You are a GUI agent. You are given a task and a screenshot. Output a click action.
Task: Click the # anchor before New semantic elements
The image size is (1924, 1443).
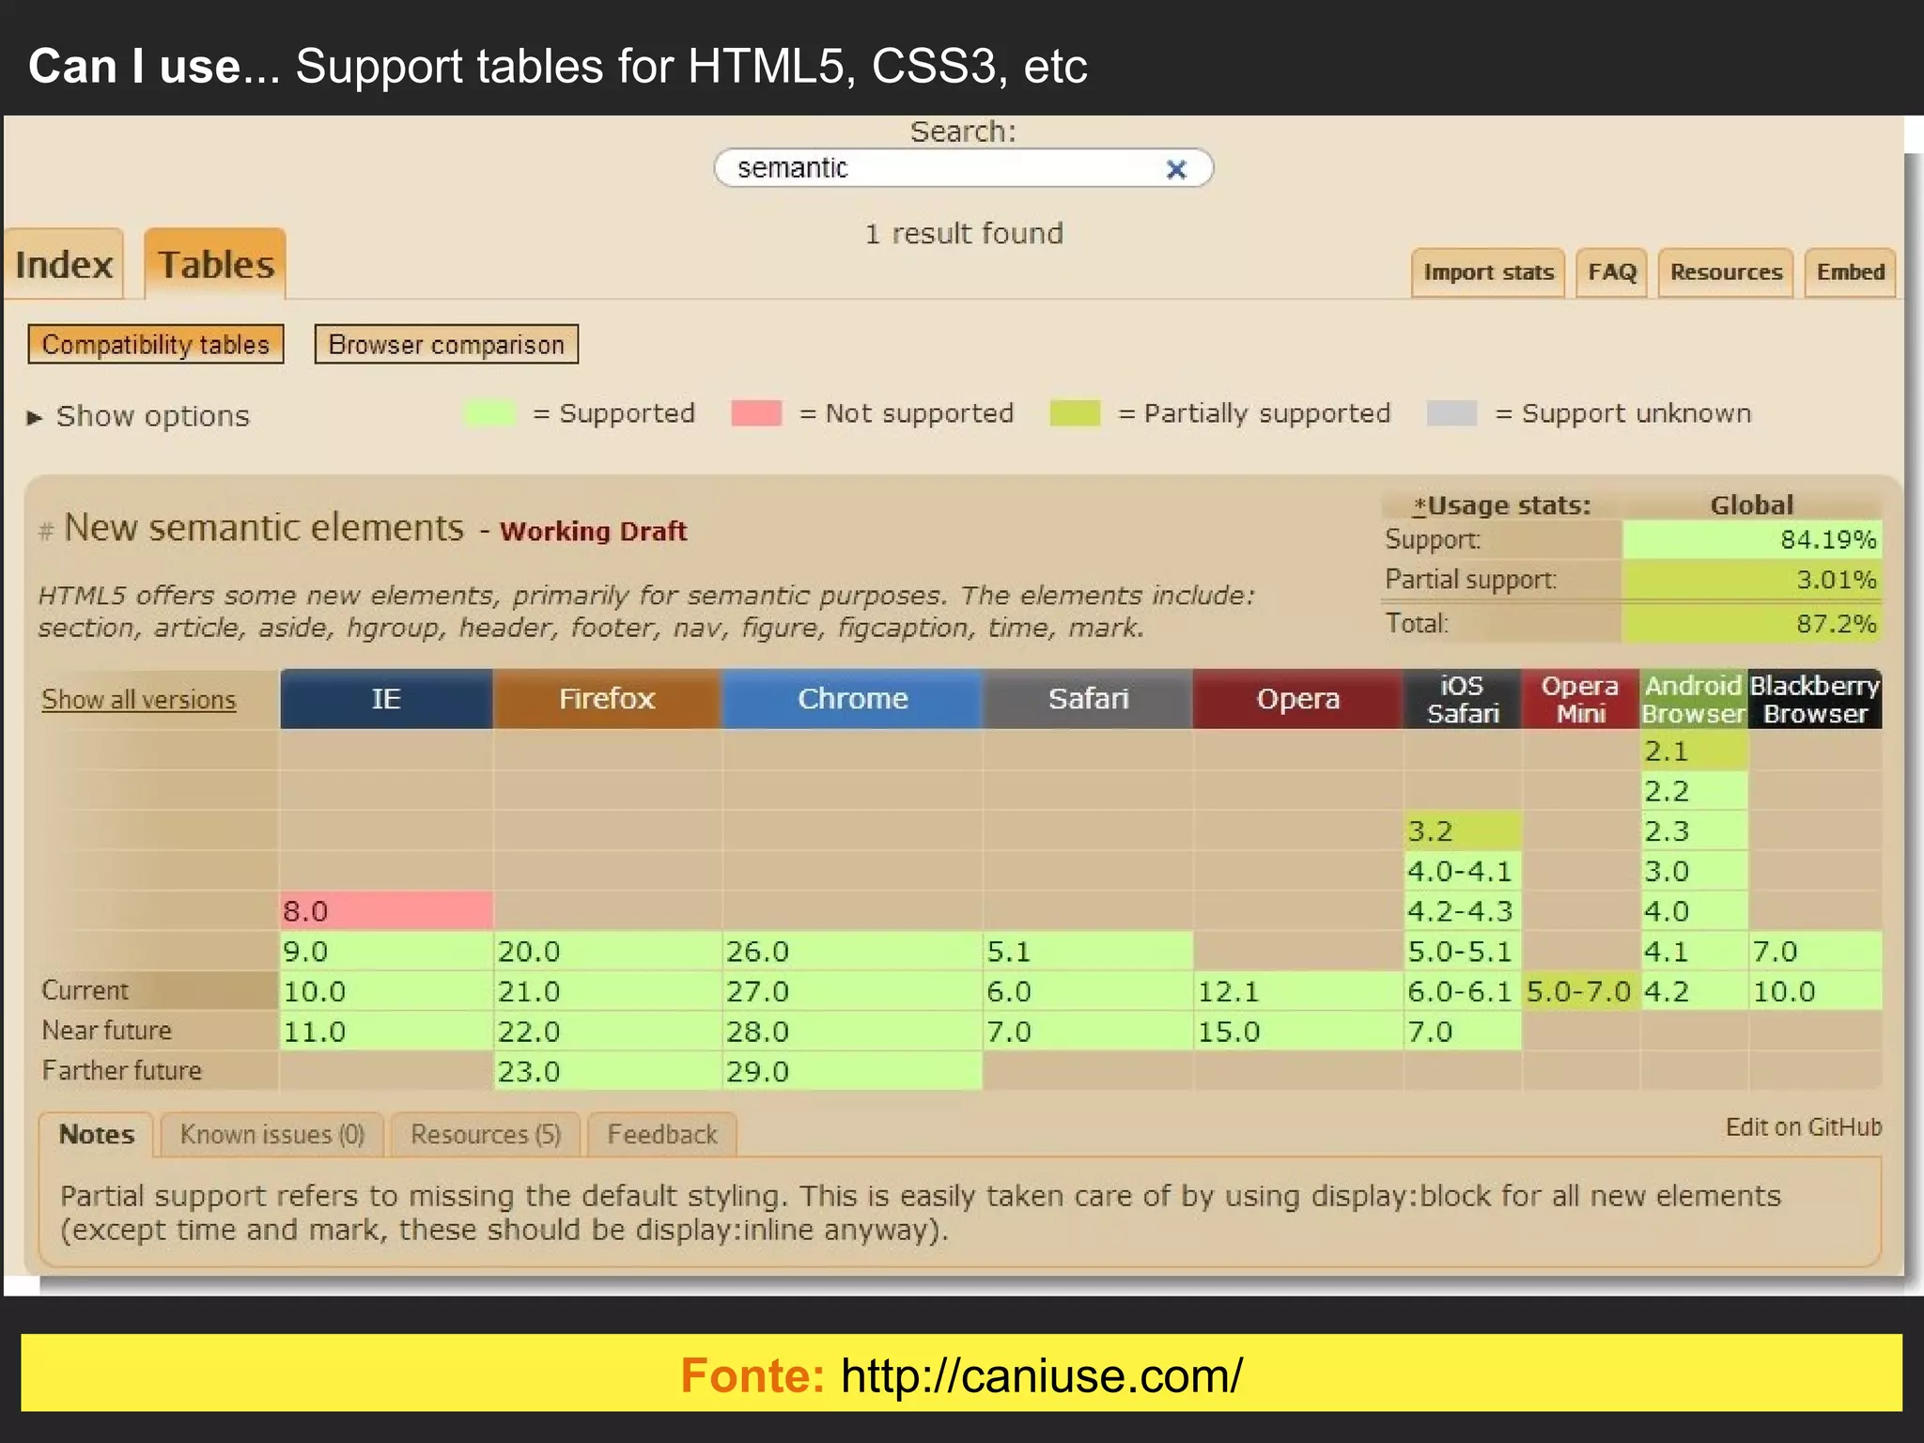(x=45, y=532)
